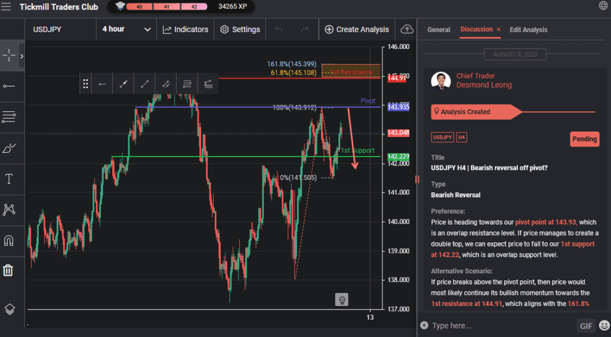Click the blue 143.935 pivot price label
Screen dimensions: 611x337
(398, 107)
